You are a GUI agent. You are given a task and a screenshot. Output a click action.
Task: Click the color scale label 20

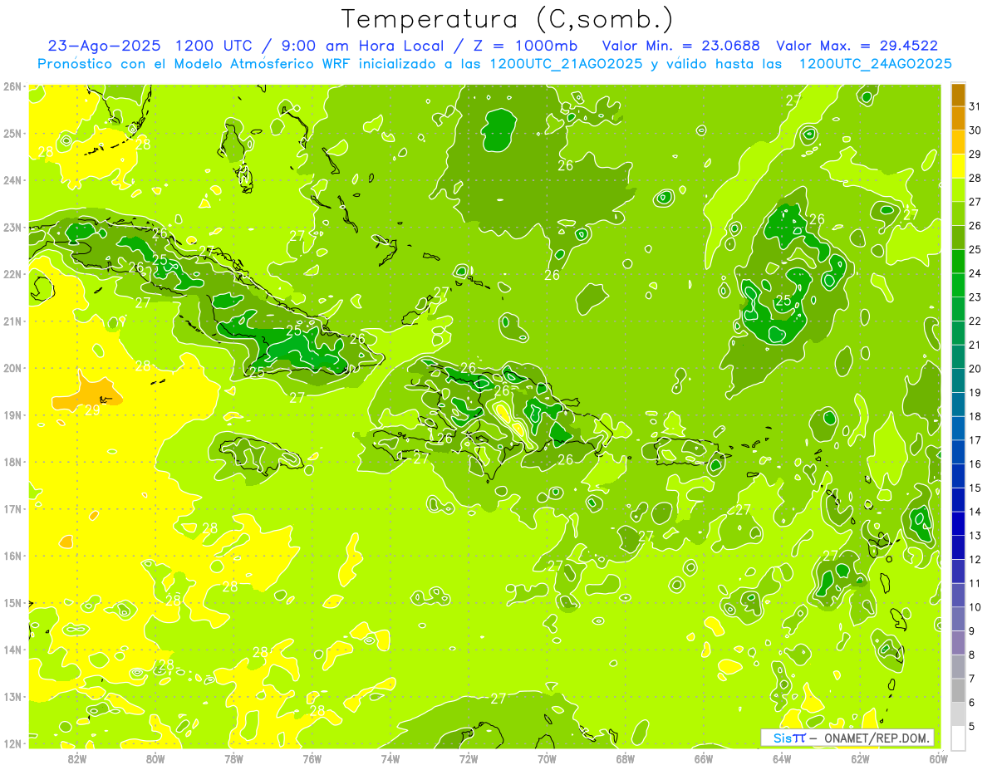pos(975,369)
